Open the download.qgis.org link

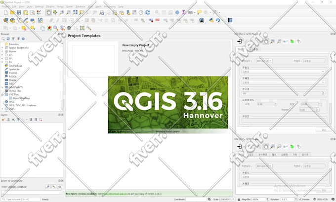[115, 194]
